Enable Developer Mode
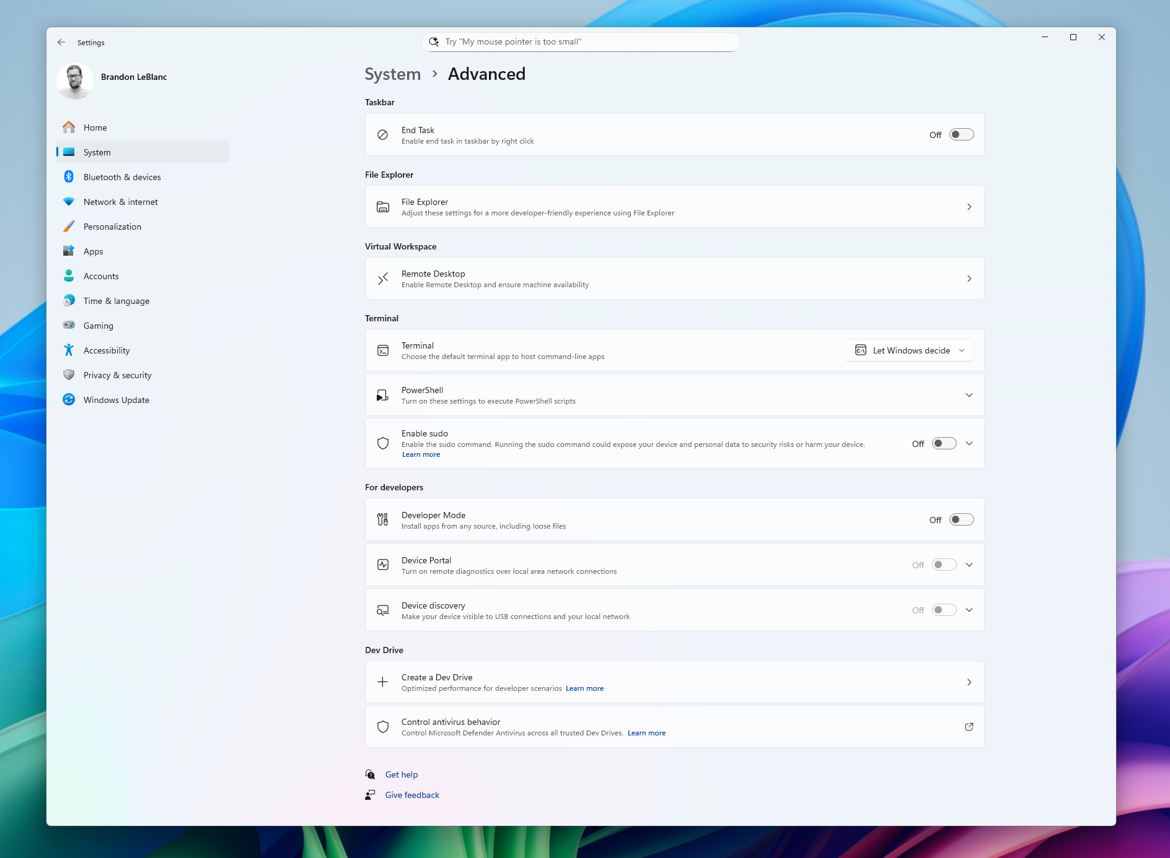This screenshot has width=1170, height=858. [x=962, y=519]
